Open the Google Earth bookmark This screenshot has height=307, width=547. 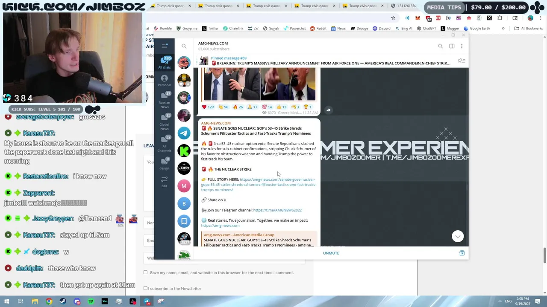[x=476, y=29]
